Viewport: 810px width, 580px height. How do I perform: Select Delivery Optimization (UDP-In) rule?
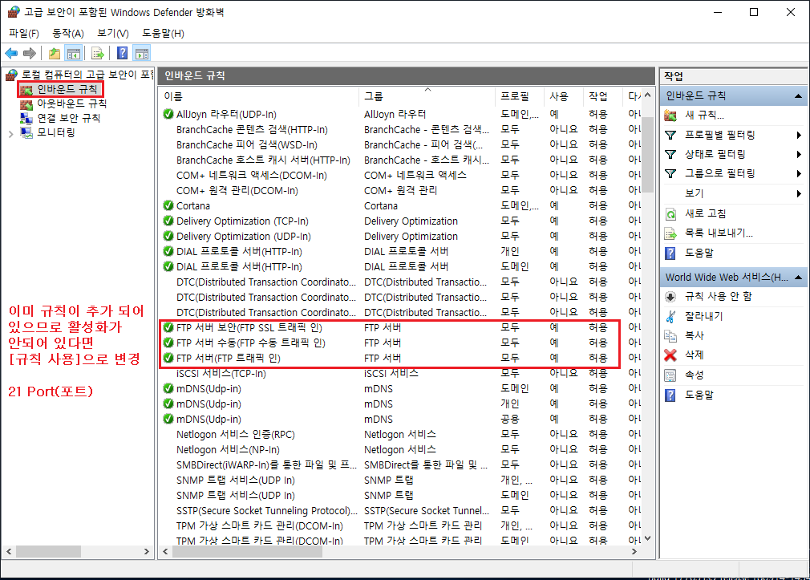(x=401, y=236)
